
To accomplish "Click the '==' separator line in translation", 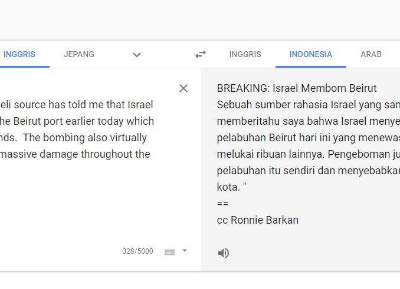I will [222, 204].
